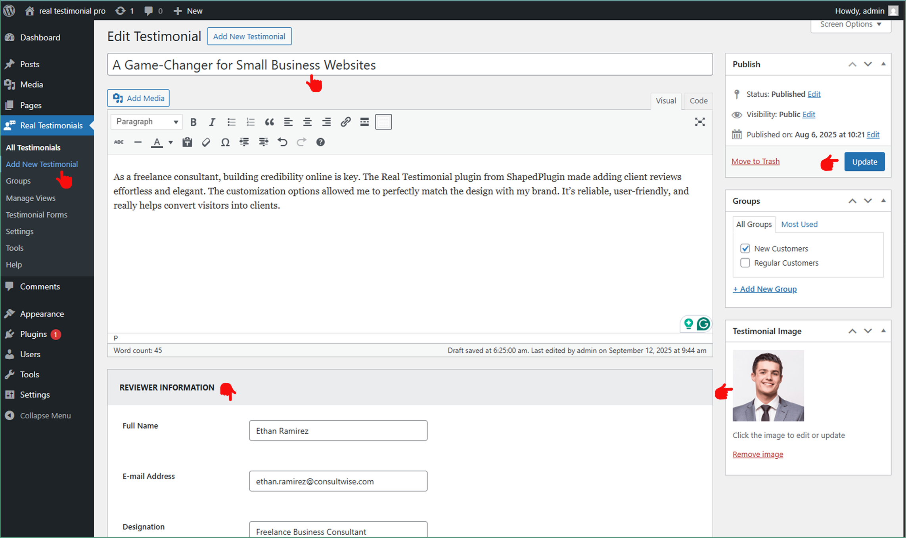Insert or edit link icon

click(345, 122)
